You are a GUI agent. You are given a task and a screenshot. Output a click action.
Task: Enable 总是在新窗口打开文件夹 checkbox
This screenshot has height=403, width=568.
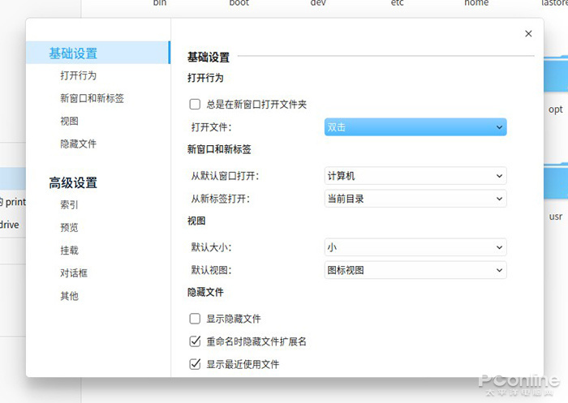tap(195, 105)
